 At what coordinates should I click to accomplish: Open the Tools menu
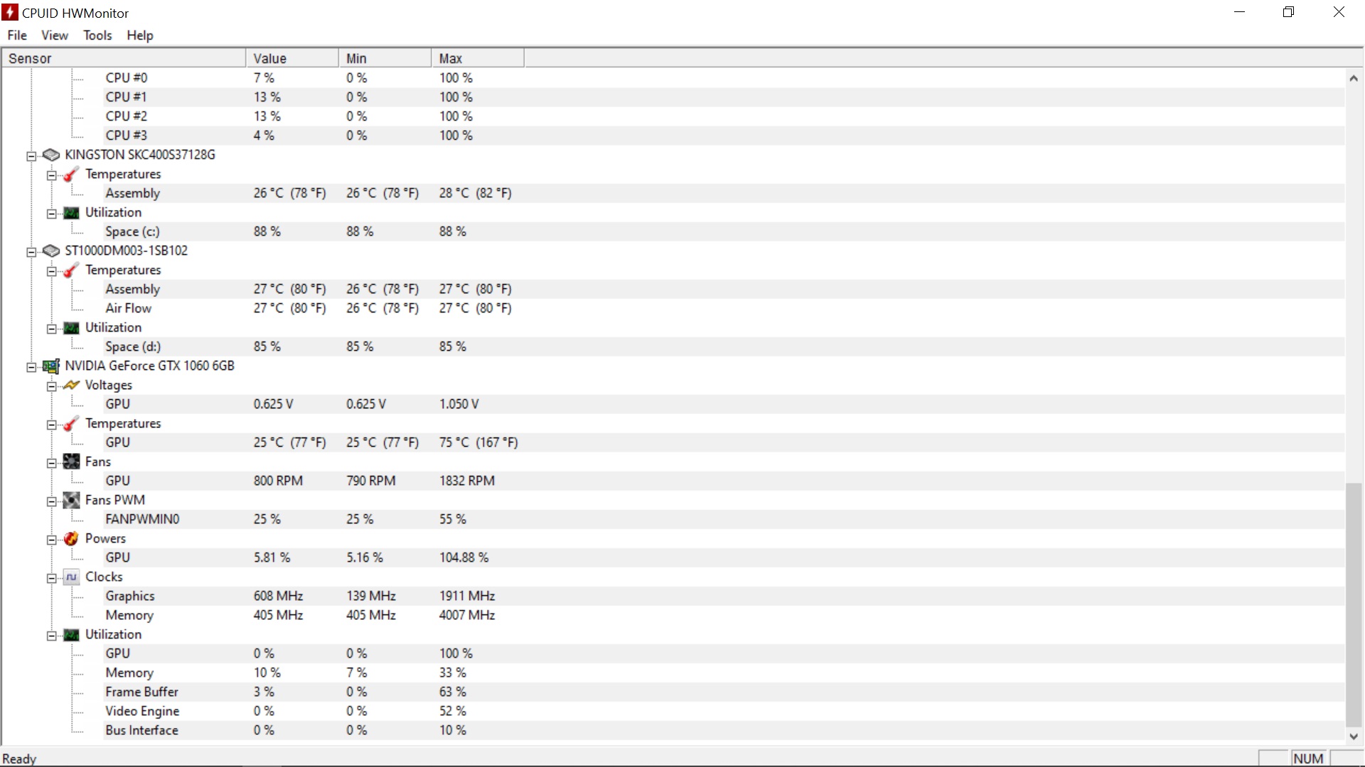tap(97, 35)
